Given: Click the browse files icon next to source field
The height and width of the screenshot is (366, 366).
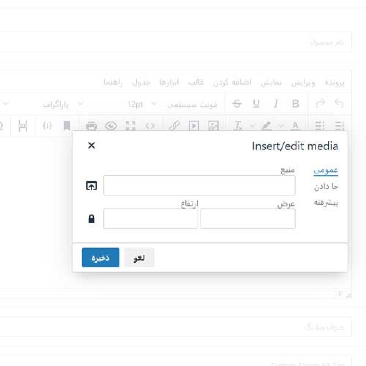Looking at the screenshot, I should (x=91, y=186).
